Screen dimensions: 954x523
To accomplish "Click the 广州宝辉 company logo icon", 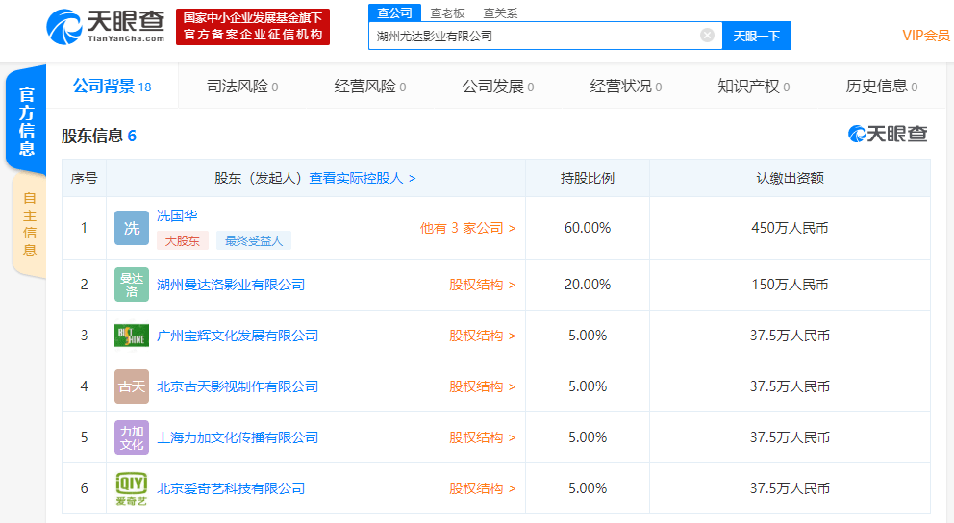I will point(132,336).
